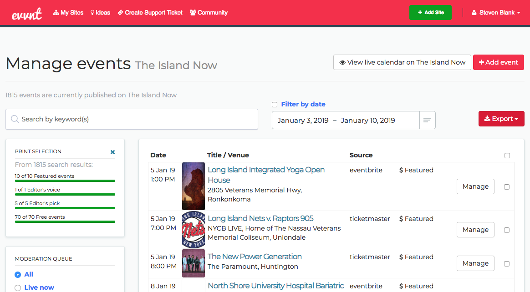Image resolution: width=530 pixels, height=292 pixels.
Task: Open the Export dropdown
Action: point(501,119)
